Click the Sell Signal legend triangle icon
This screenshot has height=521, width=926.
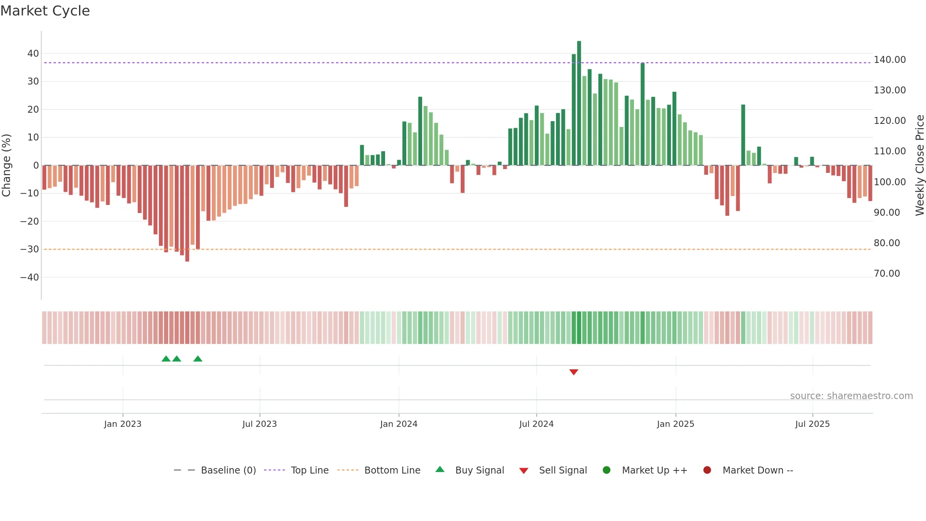coord(524,471)
